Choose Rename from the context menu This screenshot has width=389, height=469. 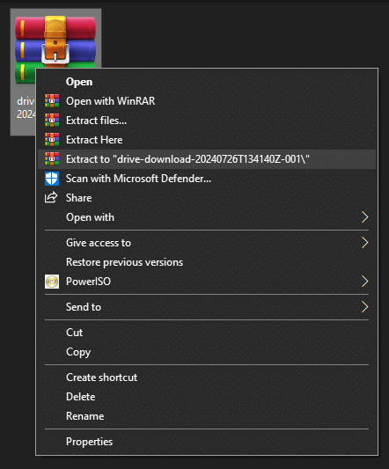(207, 416)
